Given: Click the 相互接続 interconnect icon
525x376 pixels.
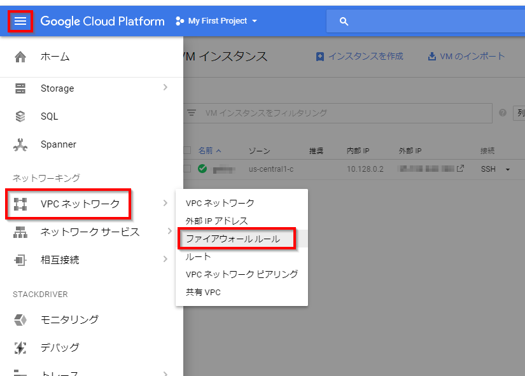Looking at the screenshot, I should [x=20, y=260].
